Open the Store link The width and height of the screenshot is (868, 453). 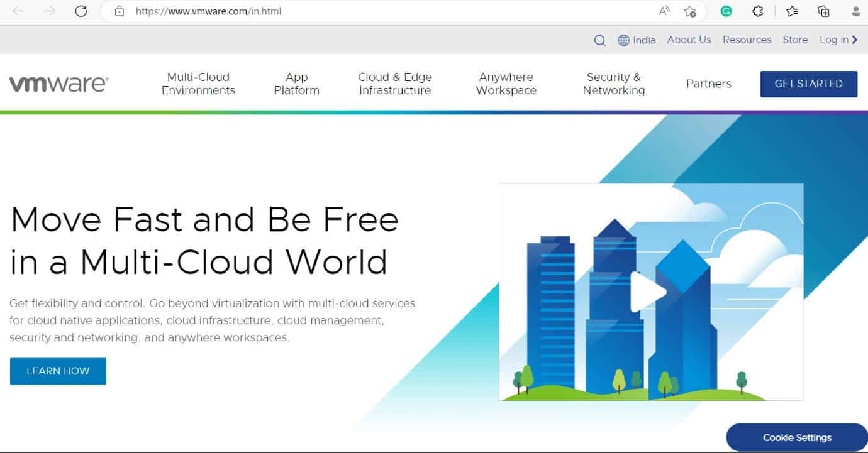[x=795, y=40]
